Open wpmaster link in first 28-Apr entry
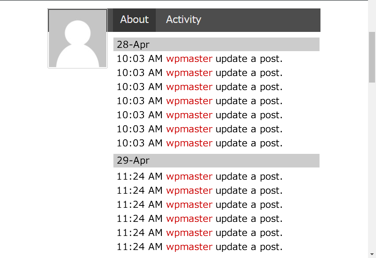376x258 pixels. click(x=189, y=59)
